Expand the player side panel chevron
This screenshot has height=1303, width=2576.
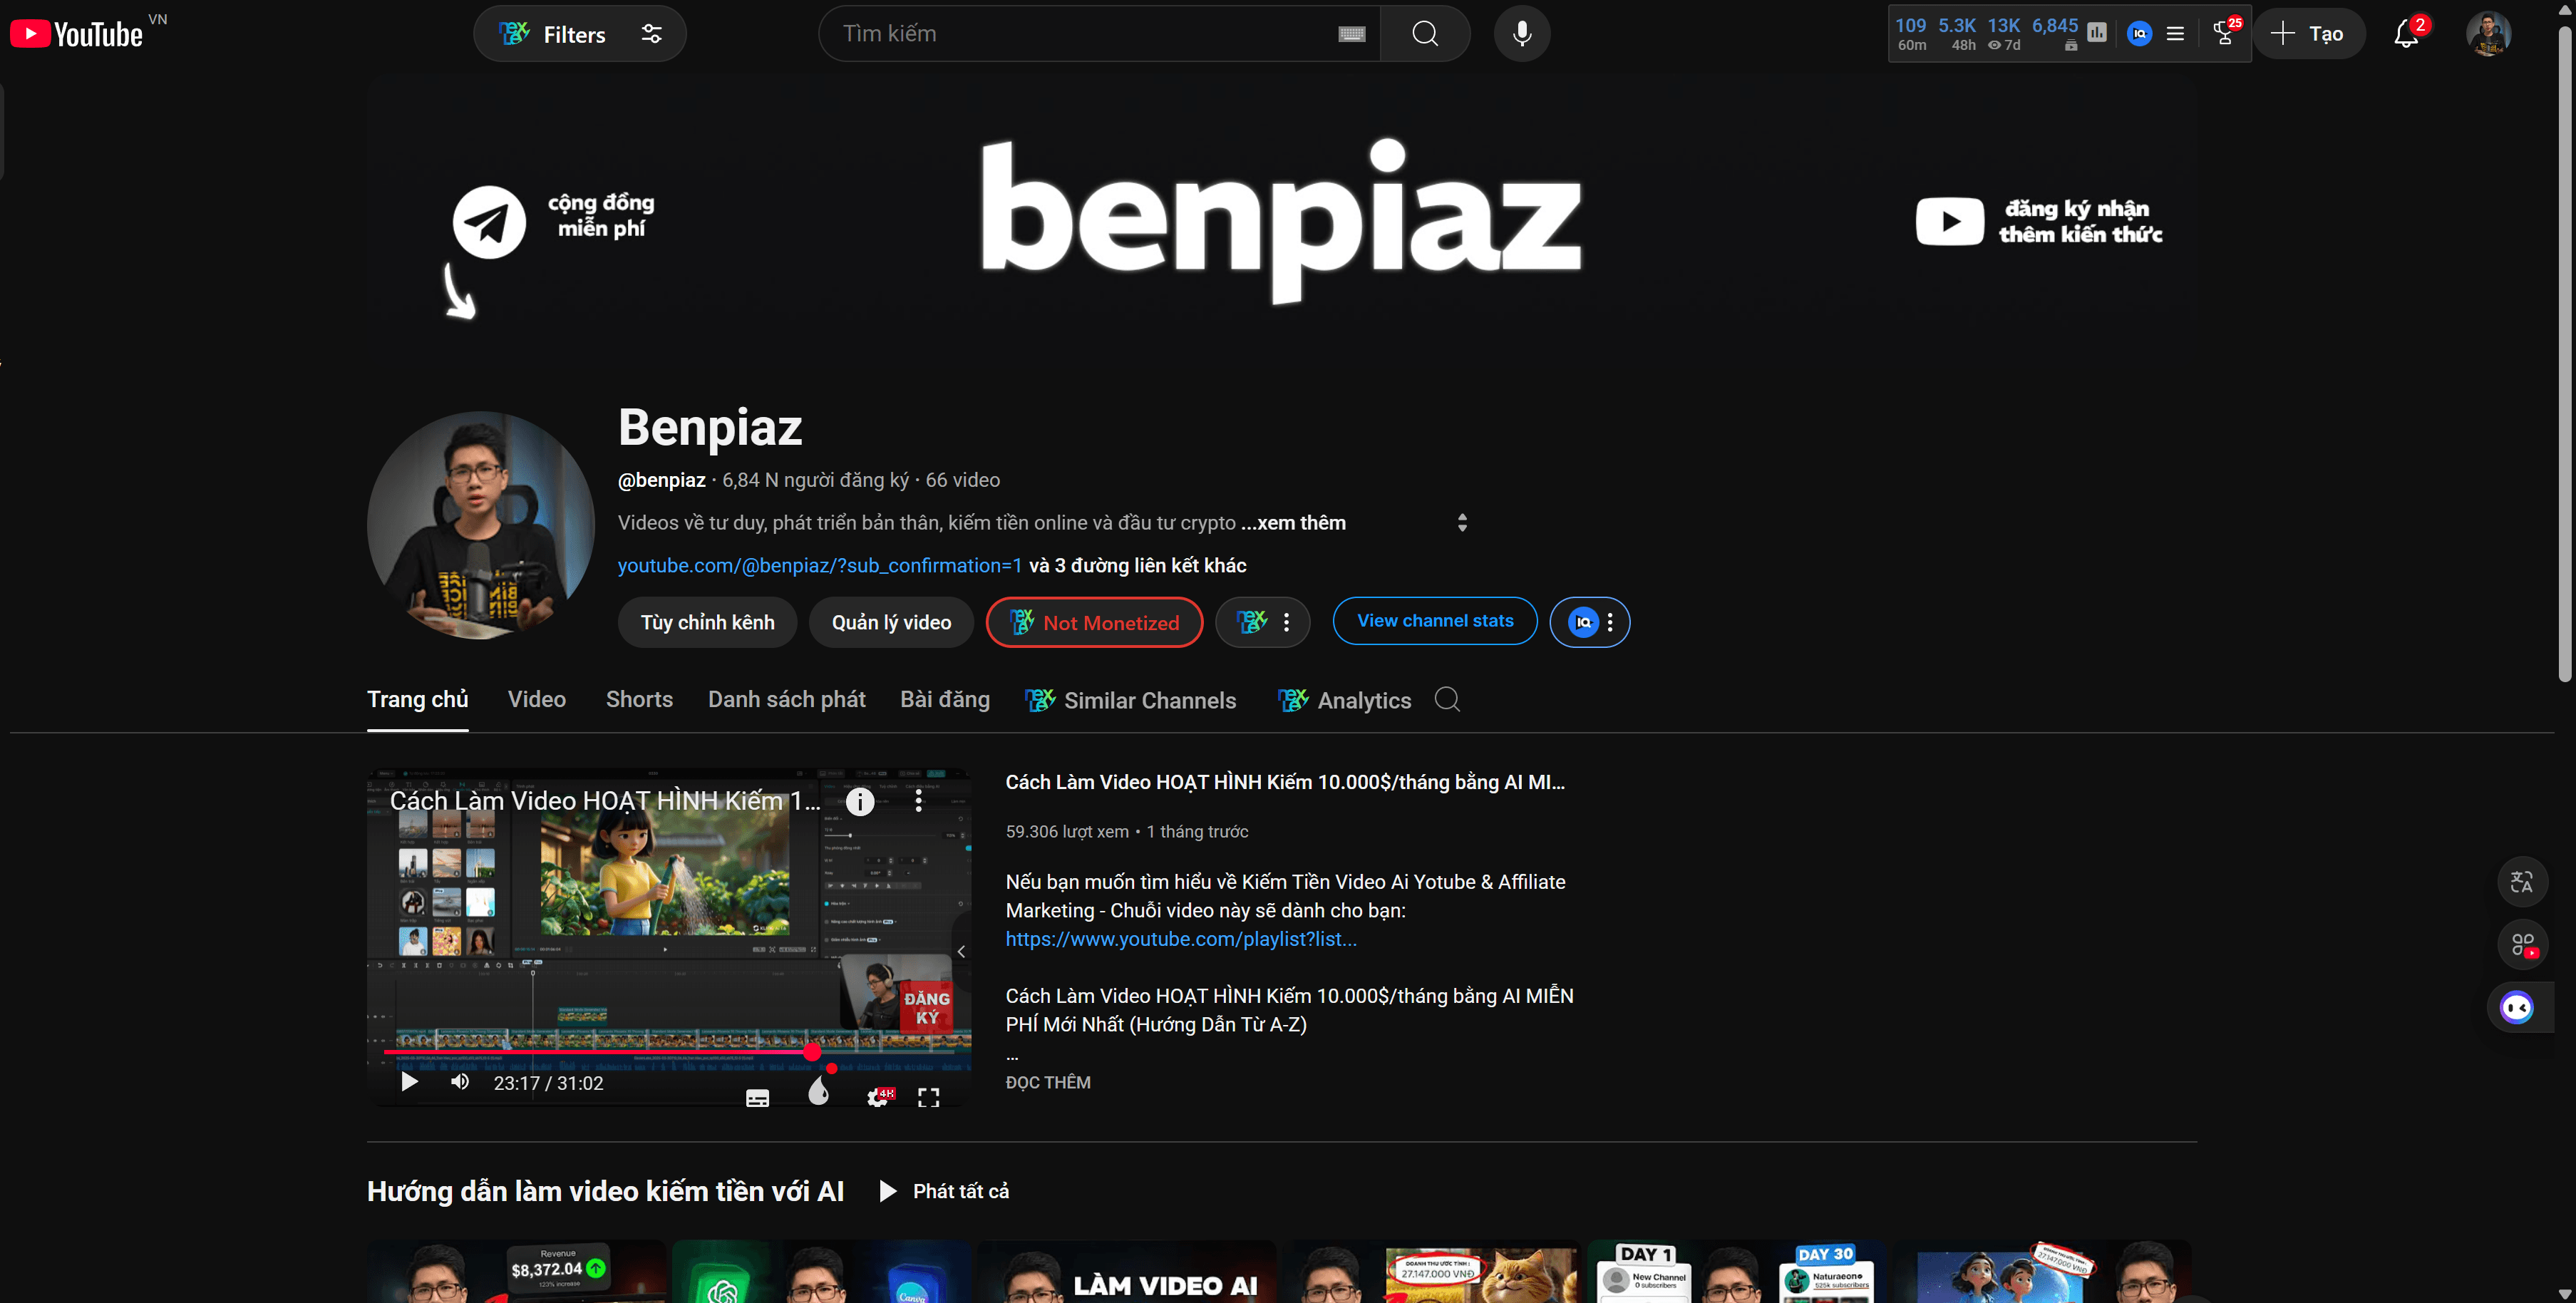click(961, 951)
